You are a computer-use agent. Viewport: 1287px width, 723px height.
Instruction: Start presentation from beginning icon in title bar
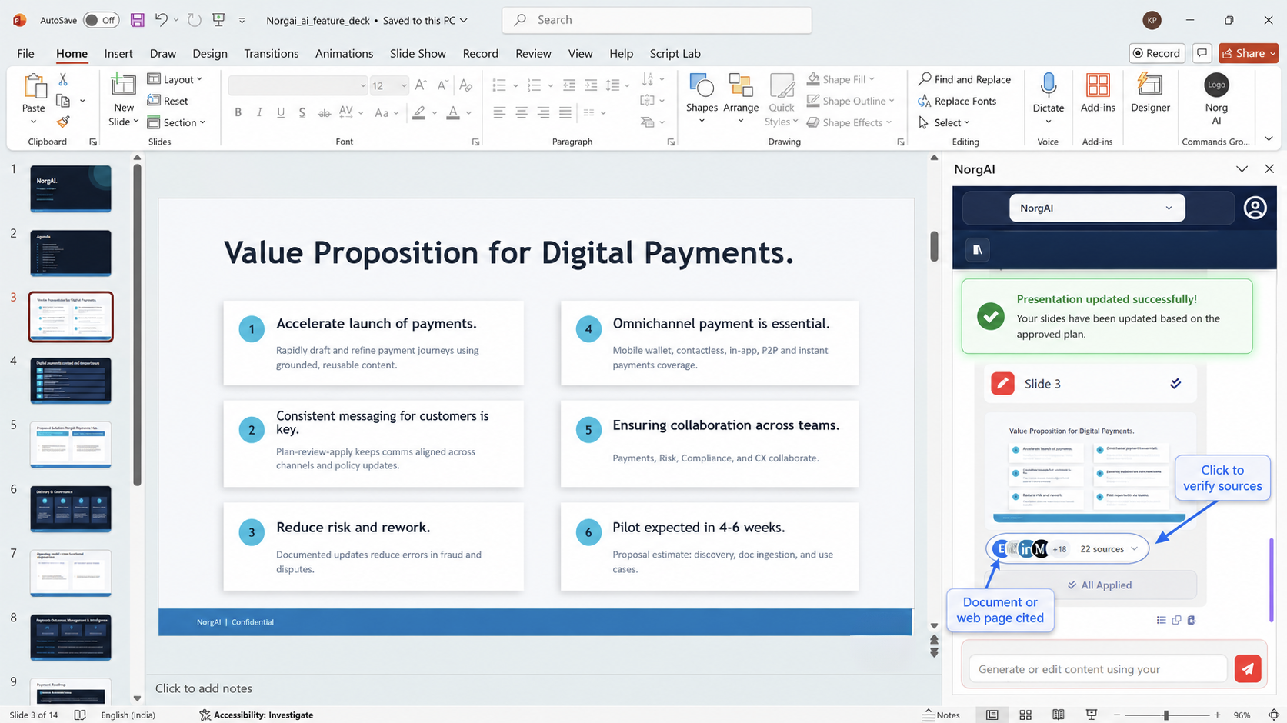(x=218, y=20)
